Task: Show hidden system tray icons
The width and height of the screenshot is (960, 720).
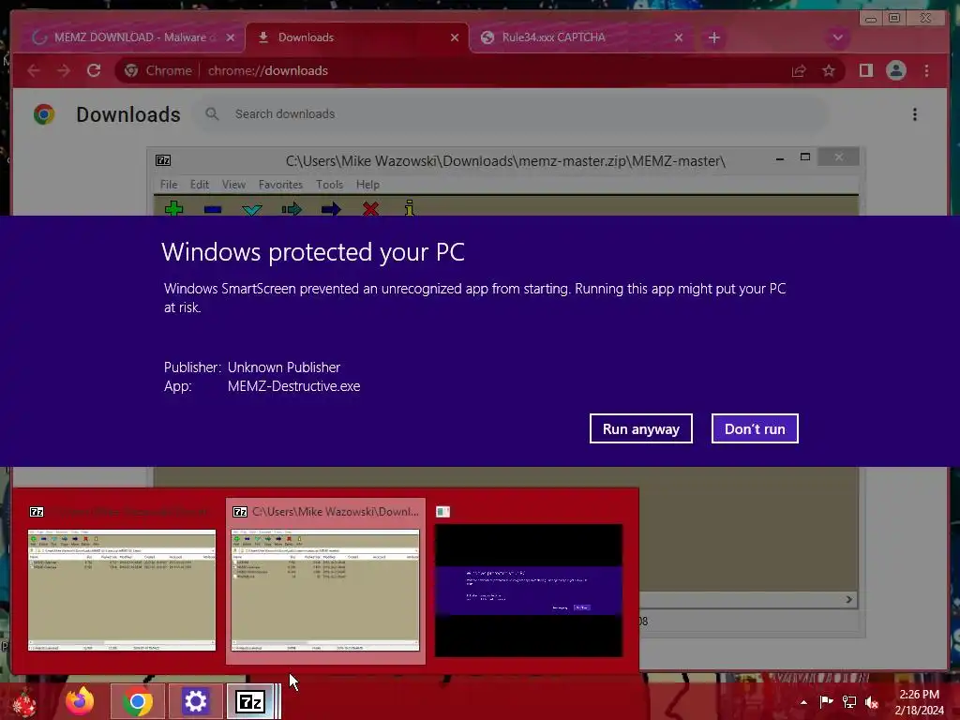Action: click(803, 702)
